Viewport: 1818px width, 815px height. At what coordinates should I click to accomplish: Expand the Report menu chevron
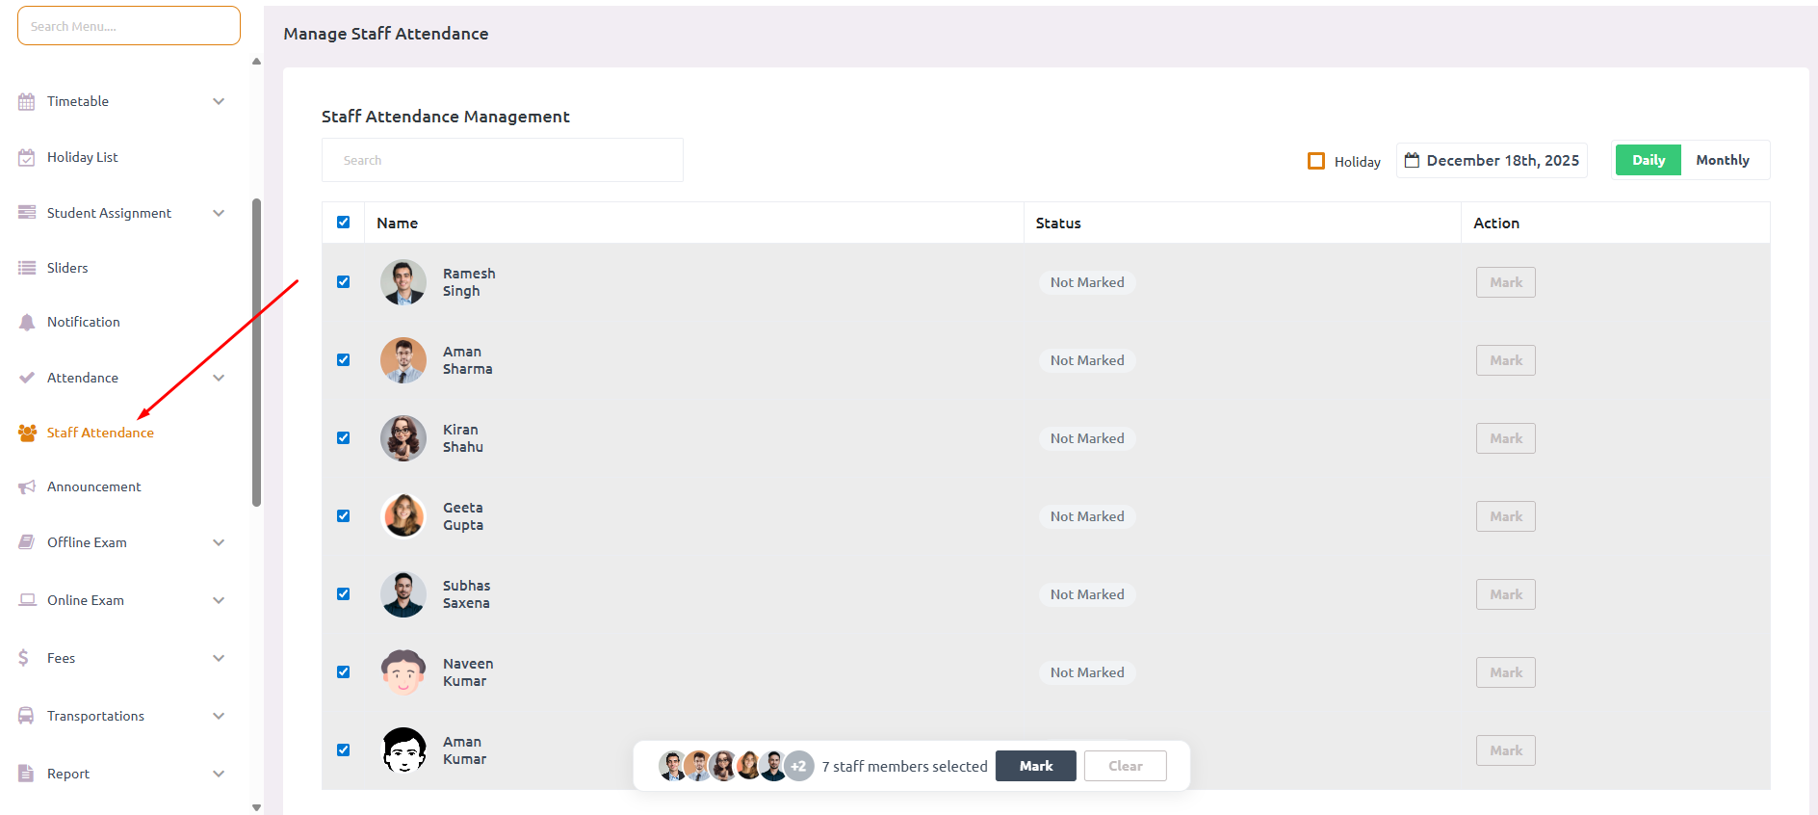(219, 774)
